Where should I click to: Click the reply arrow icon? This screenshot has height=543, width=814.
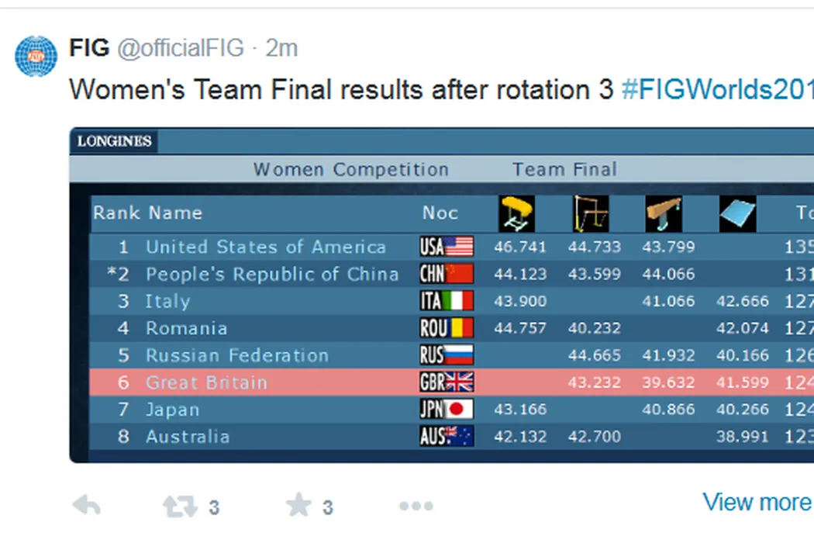click(x=86, y=507)
